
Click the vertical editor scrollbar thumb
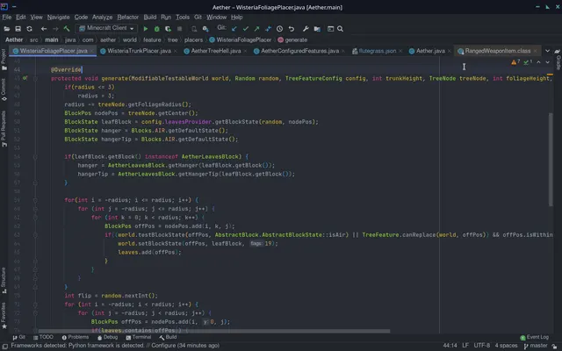pos(551,160)
